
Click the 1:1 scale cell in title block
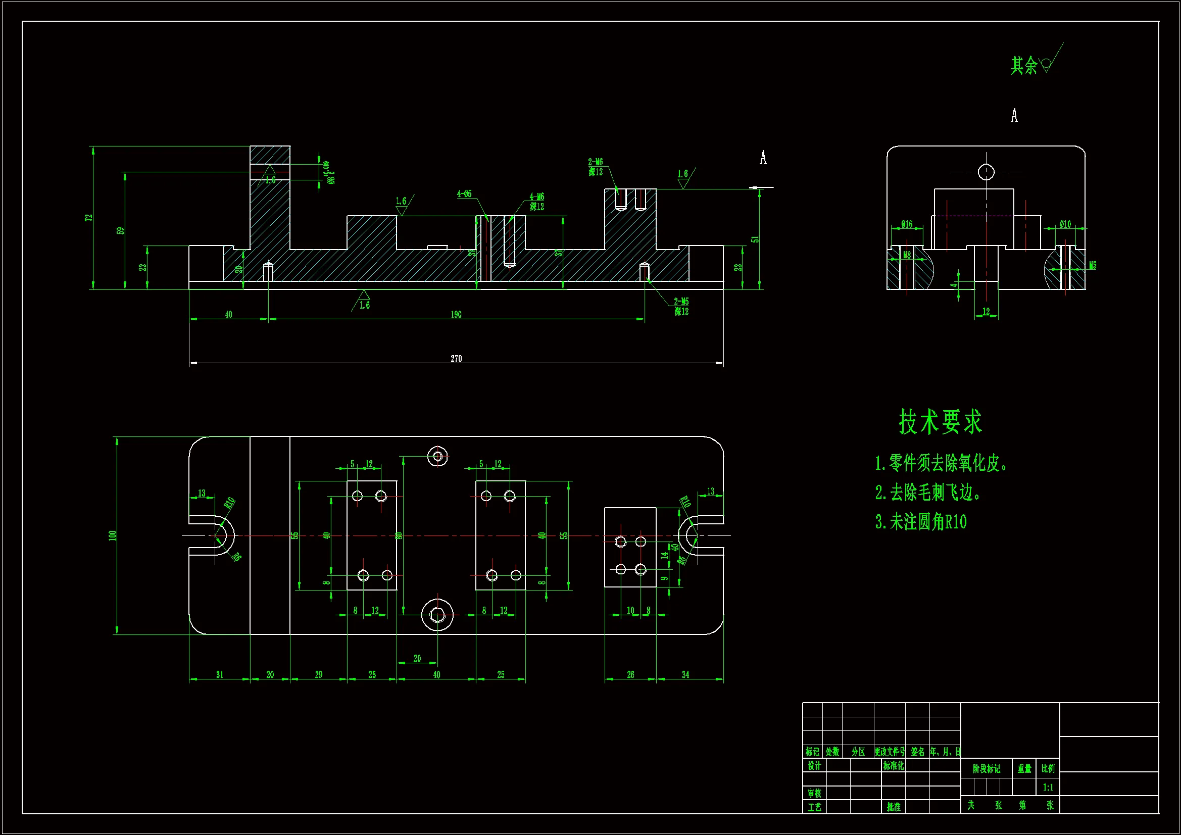pyautogui.click(x=1048, y=787)
